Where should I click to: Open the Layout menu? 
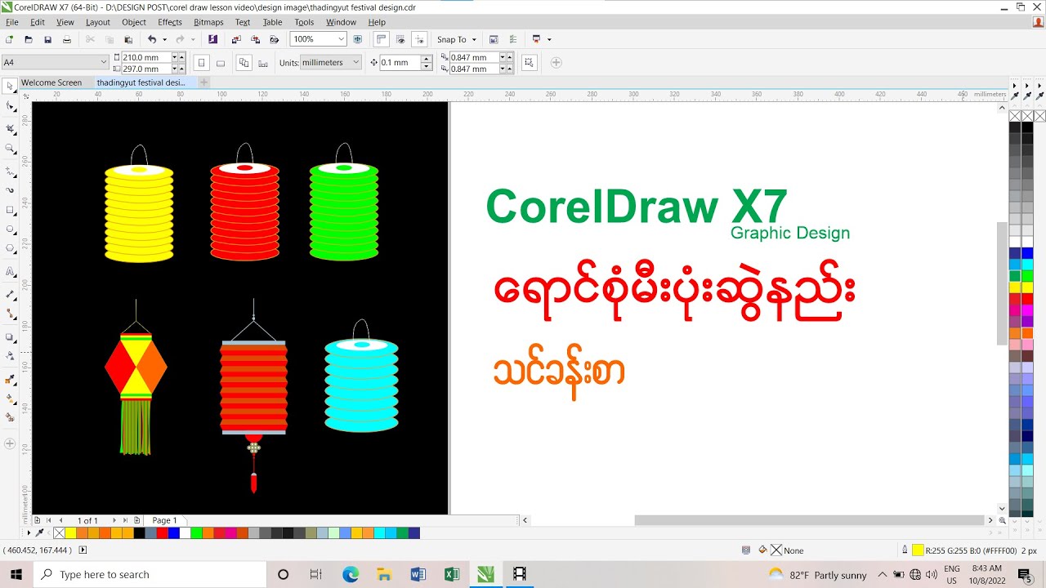[98, 22]
